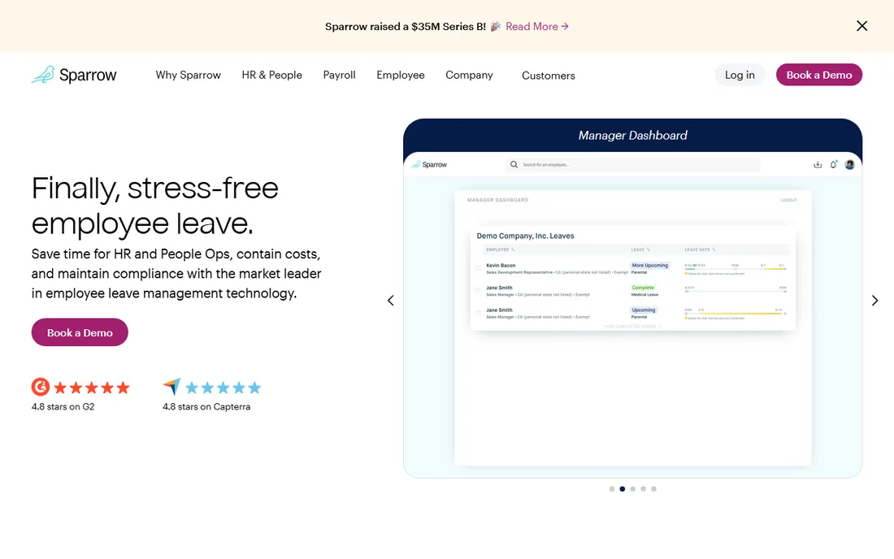Click the dashboard download icon
This screenshot has height=559, width=894.
click(818, 165)
